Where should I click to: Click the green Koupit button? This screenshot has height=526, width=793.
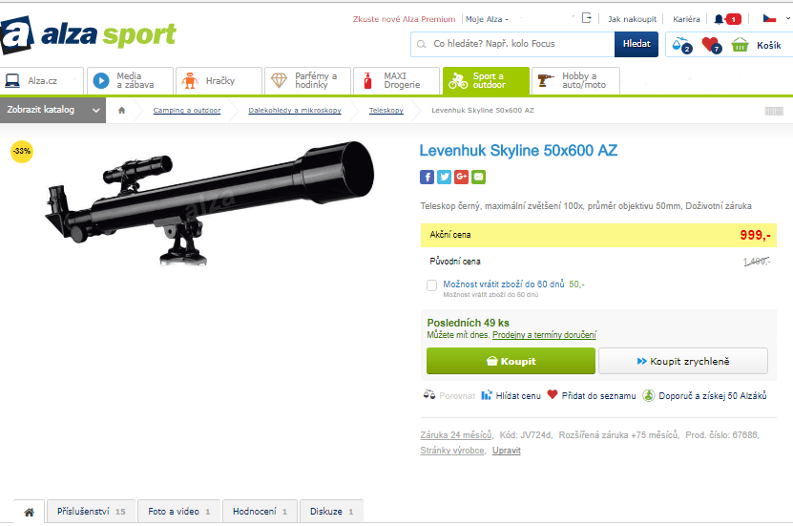pyautogui.click(x=511, y=361)
